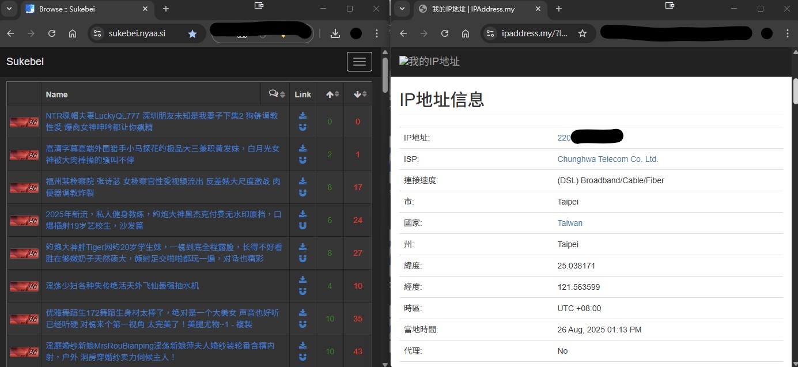This screenshot has height=367, width=798.
Task: Open browser downloads in the Sukebei window
Action: pyautogui.click(x=335, y=33)
